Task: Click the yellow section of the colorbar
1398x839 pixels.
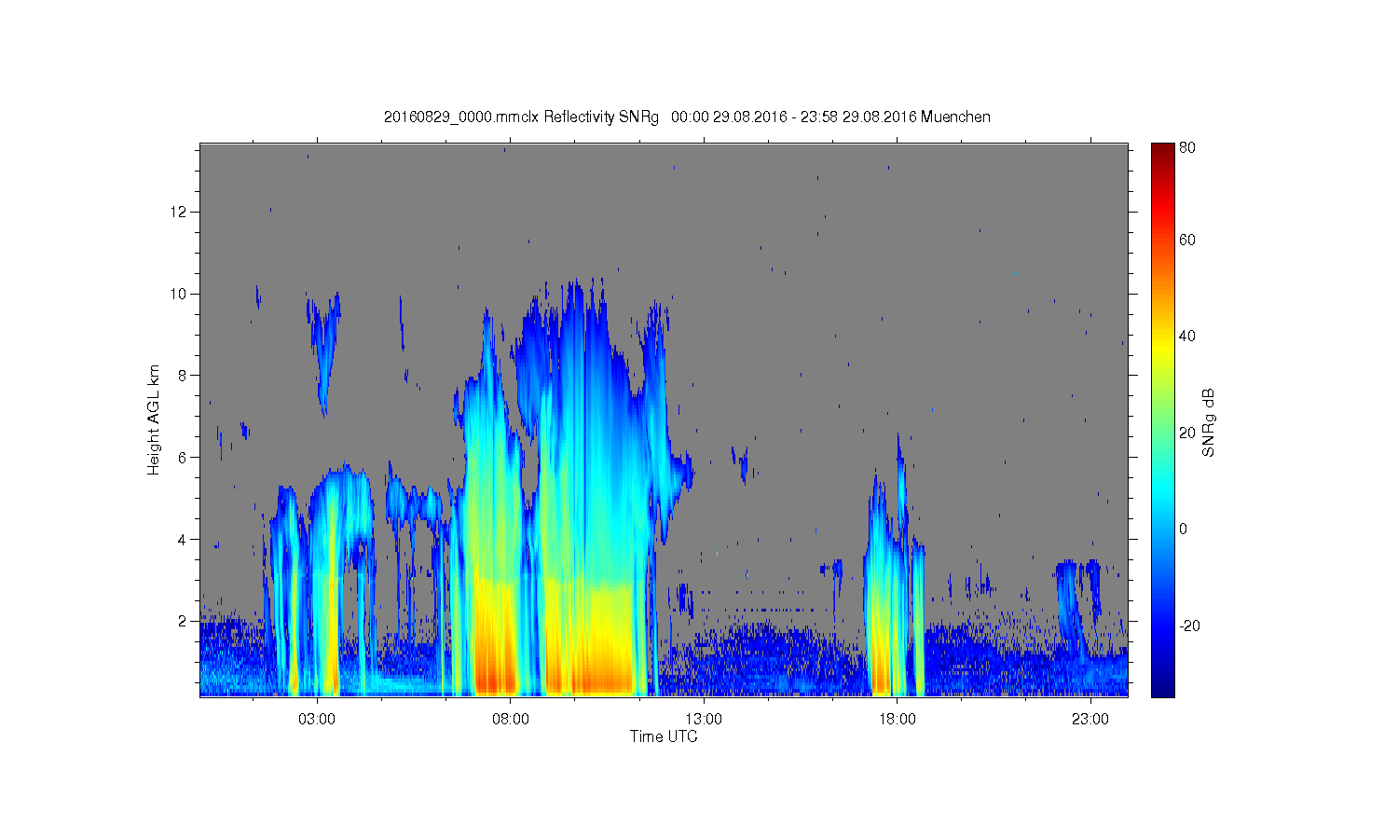Action: pos(1162,347)
